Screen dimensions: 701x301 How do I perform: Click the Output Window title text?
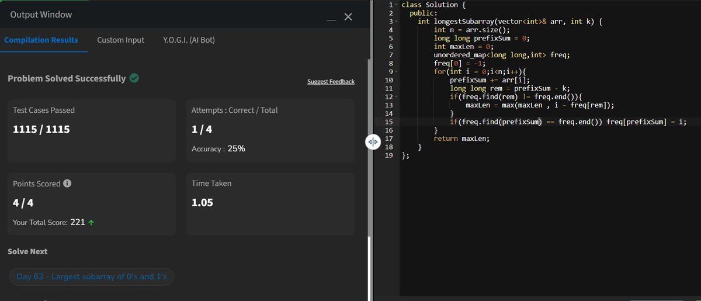[x=41, y=15]
